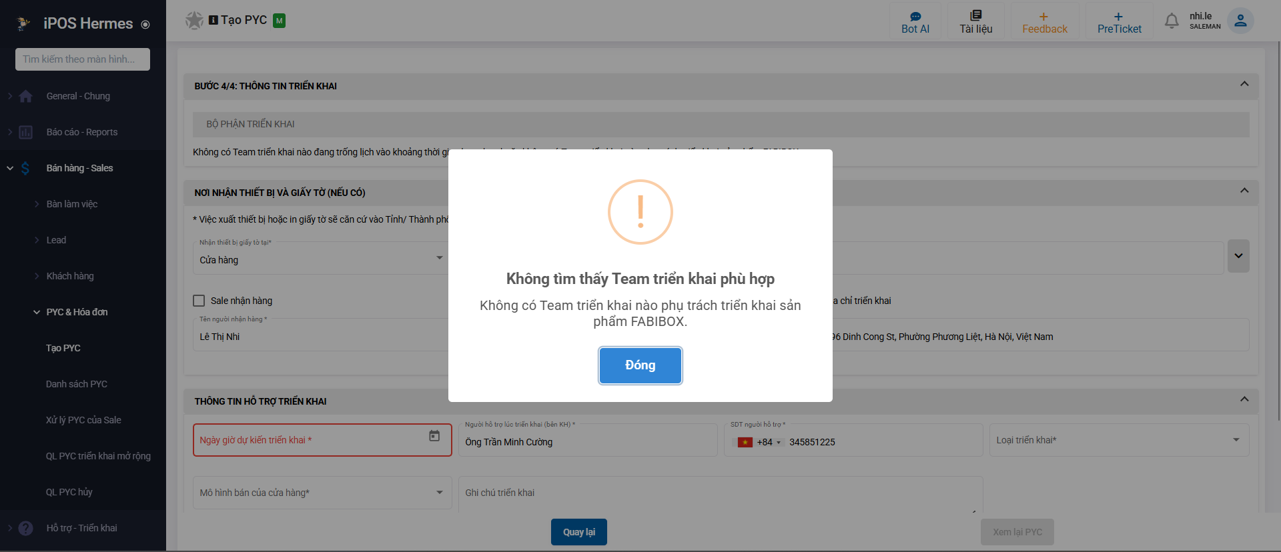
Task: Open the user profile avatar
Action: pyautogui.click(x=1240, y=21)
